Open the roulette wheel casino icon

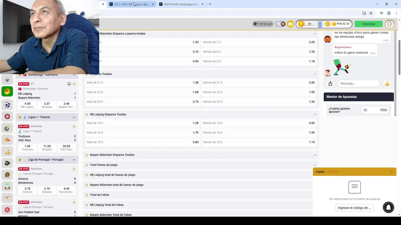7,175
